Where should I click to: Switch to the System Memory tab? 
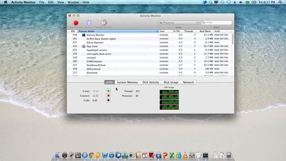(x=127, y=82)
